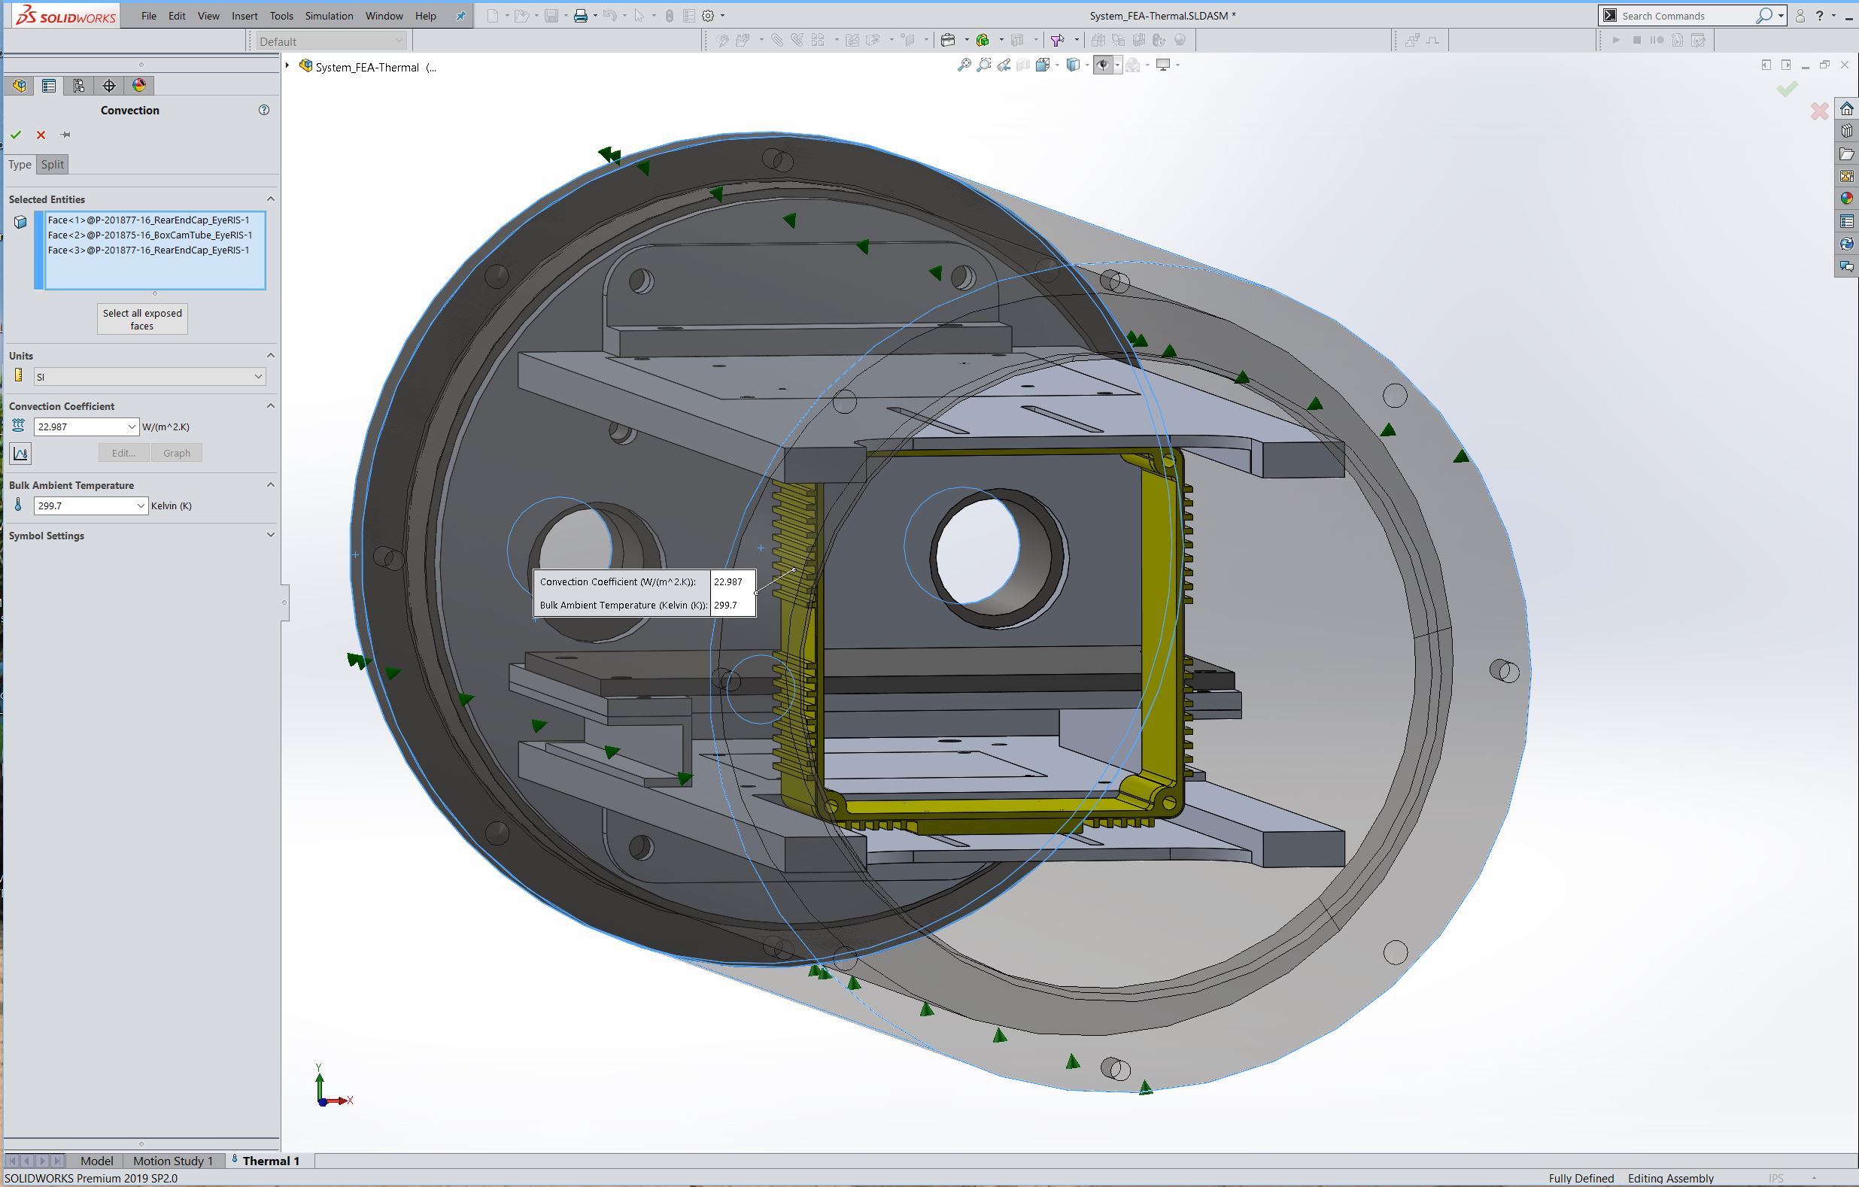Open the View Orientation cube icon
This screenshot has width=1859, height=1187.
coord(1042,65)
